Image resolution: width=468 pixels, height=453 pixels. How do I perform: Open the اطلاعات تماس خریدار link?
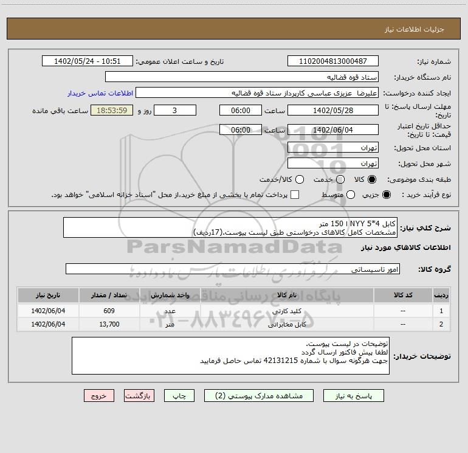pos(100,93)
